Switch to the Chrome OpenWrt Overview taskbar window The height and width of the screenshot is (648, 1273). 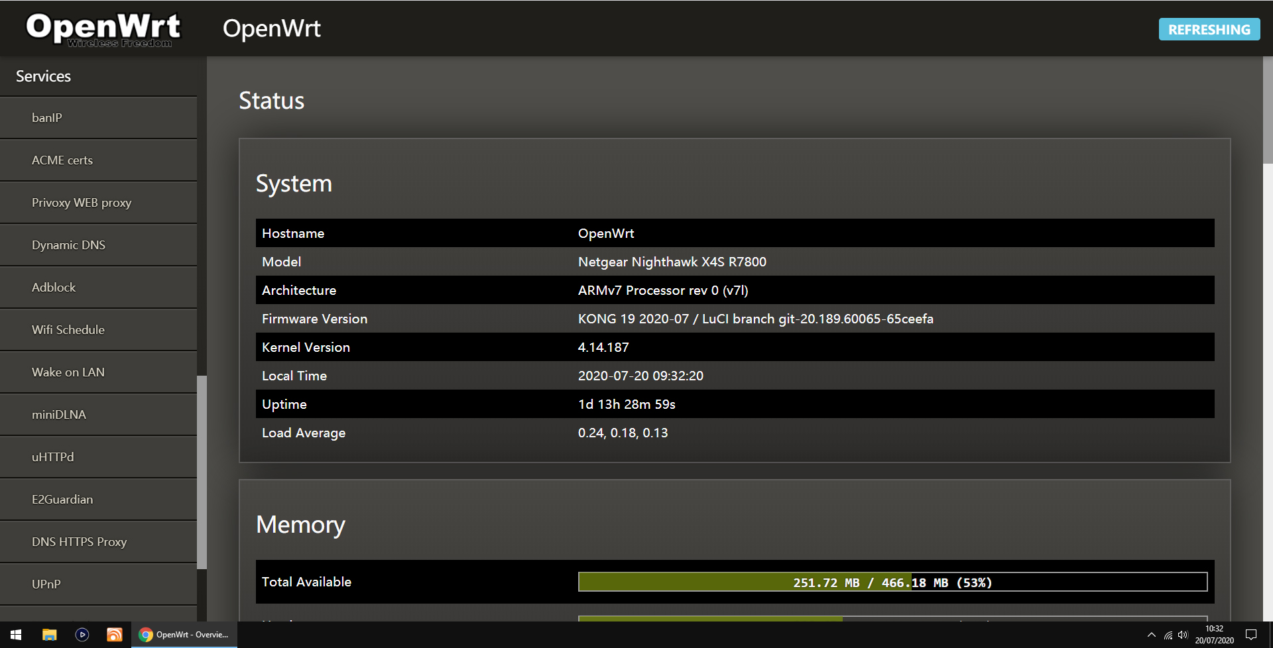[184, 635]
